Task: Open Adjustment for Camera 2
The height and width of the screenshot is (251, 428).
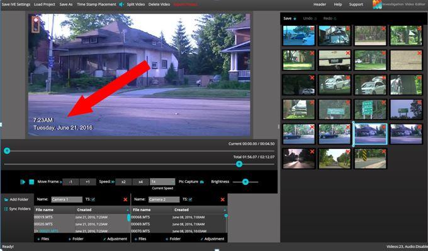Action: 212,238
